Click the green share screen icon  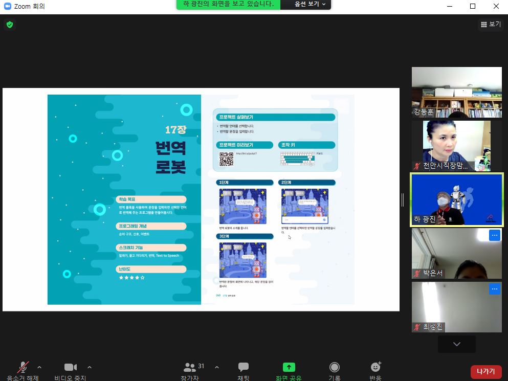[x=289, y=367]
